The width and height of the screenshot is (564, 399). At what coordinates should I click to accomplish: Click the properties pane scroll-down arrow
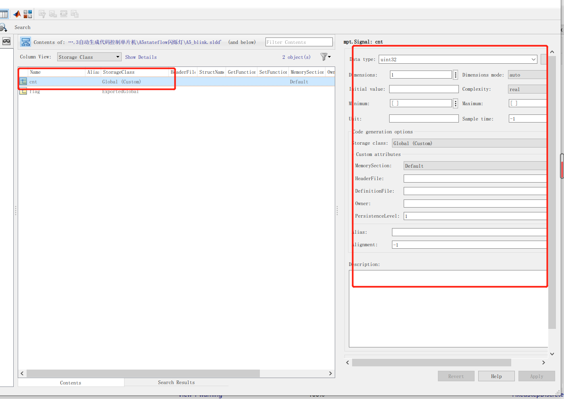tap(552, 354)
